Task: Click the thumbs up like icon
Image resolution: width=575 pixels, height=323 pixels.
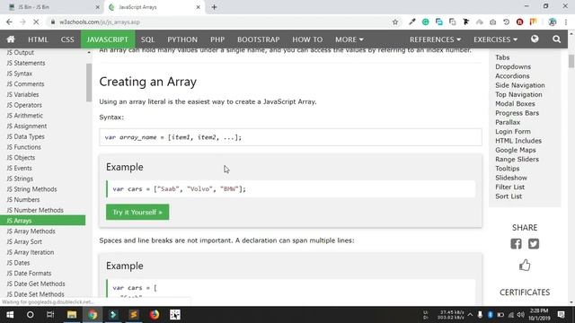Action: (525, 265)
